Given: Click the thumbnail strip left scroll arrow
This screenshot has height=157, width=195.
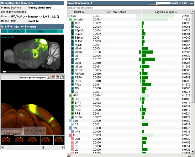Looking at the screenshot, I should coord(2,147).
